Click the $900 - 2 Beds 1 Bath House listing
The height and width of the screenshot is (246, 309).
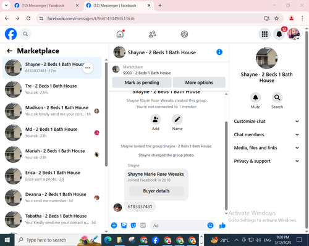147,73
